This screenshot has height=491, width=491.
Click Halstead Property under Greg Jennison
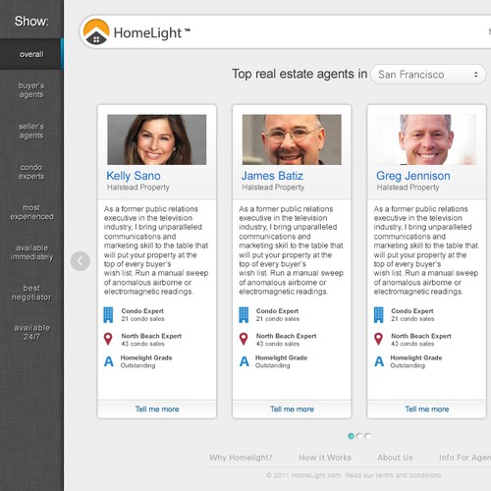pyautogui.click(x=408, y=188)
